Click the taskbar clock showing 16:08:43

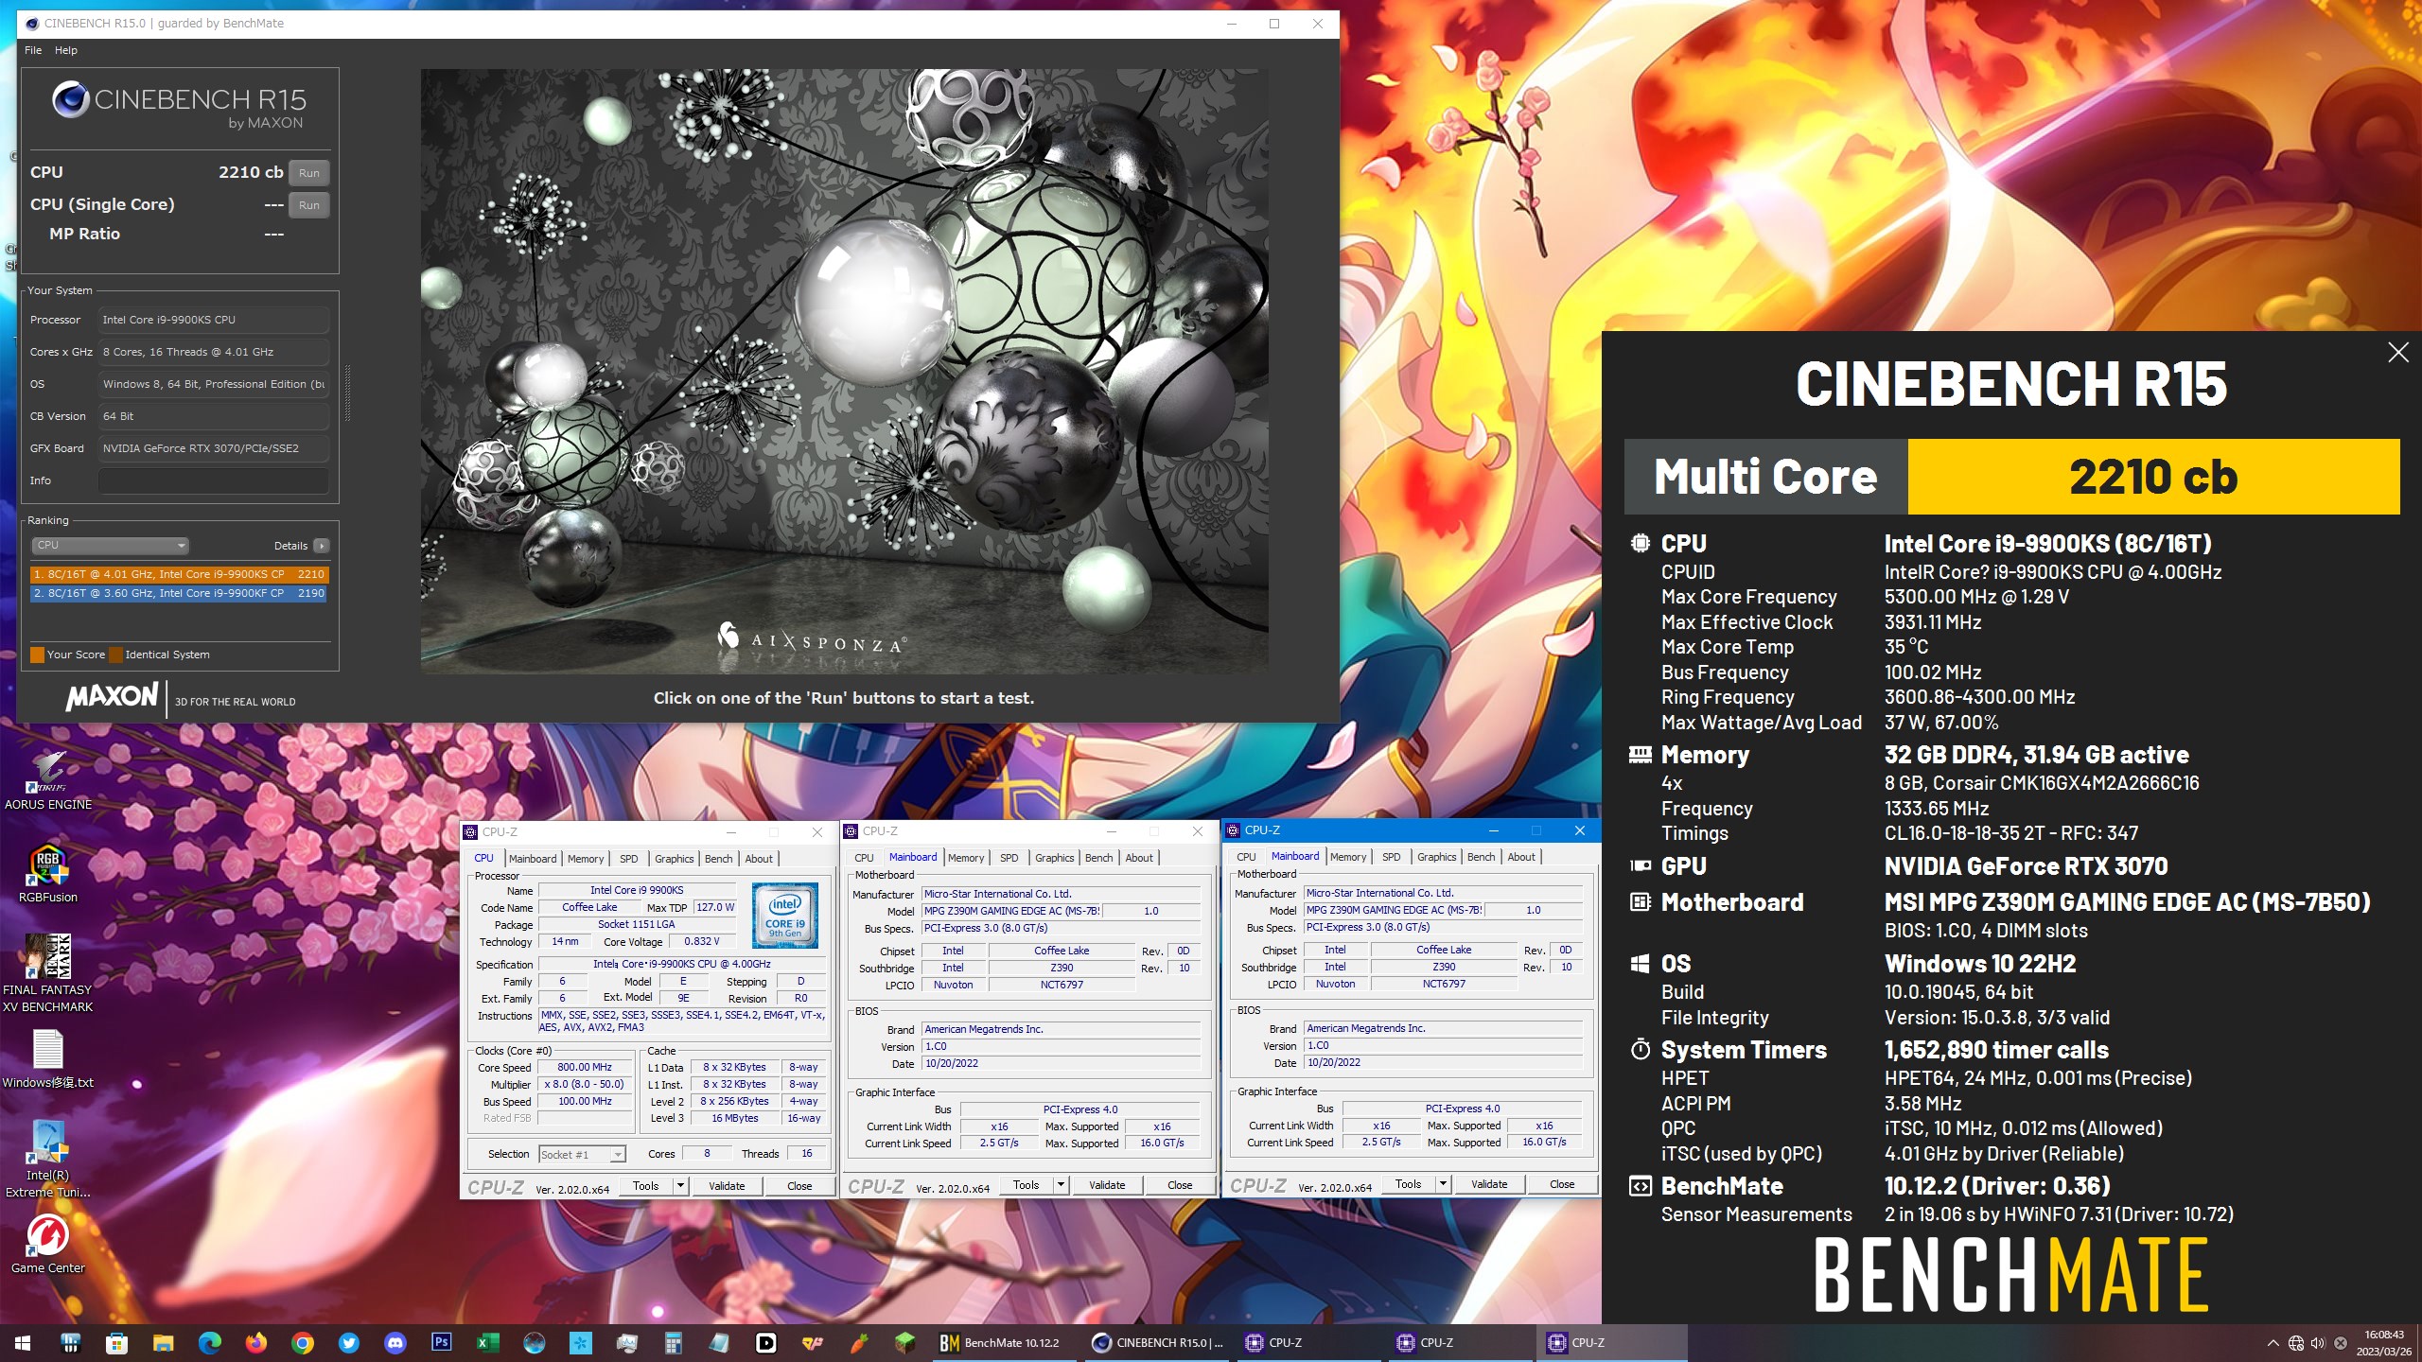[x=2384, y=1343]
